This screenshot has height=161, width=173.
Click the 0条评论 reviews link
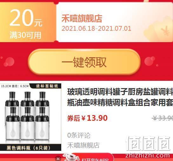click(79, 135)
